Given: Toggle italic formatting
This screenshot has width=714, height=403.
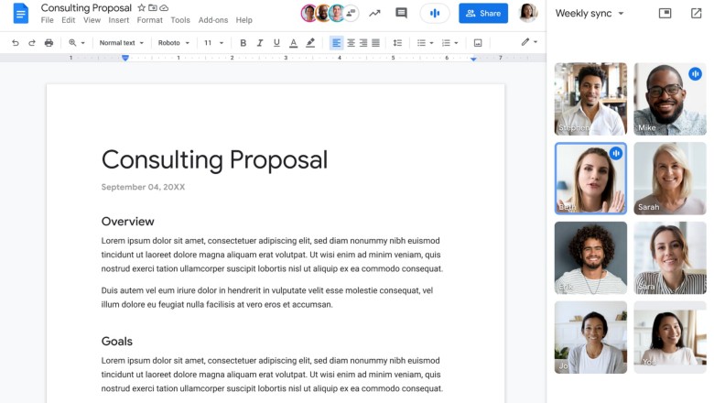Looking at the screenshot, I should 260,43.
